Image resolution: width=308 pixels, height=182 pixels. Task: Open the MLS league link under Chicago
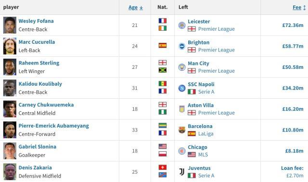(x=203, y=155)
